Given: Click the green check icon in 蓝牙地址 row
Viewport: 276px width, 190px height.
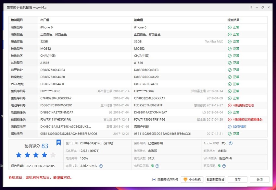Looking at the screenshot, I should point(230,70).
